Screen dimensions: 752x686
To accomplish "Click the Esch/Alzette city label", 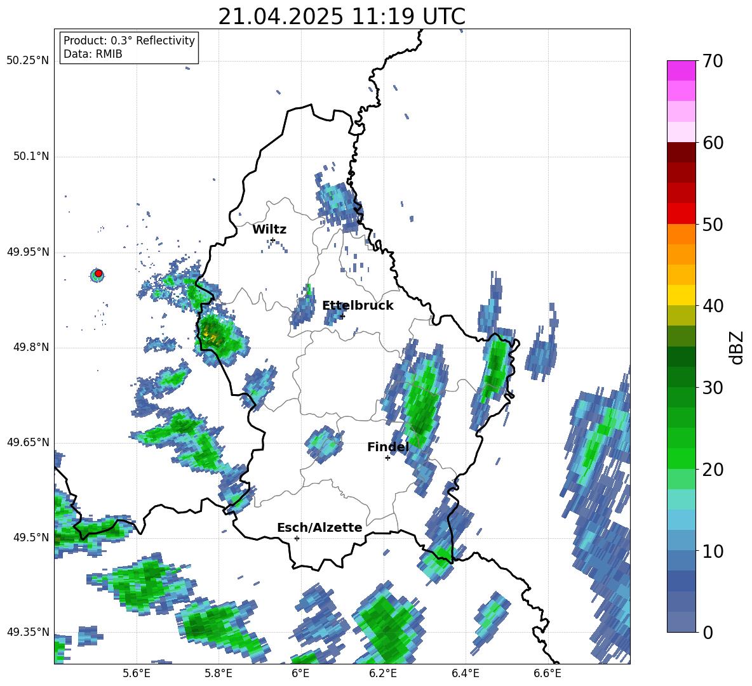I will tap(319, 527).
